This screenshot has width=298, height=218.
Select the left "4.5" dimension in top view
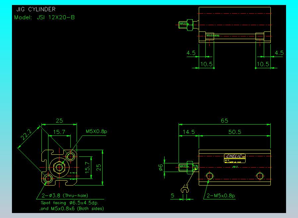(x=191, y=53)
